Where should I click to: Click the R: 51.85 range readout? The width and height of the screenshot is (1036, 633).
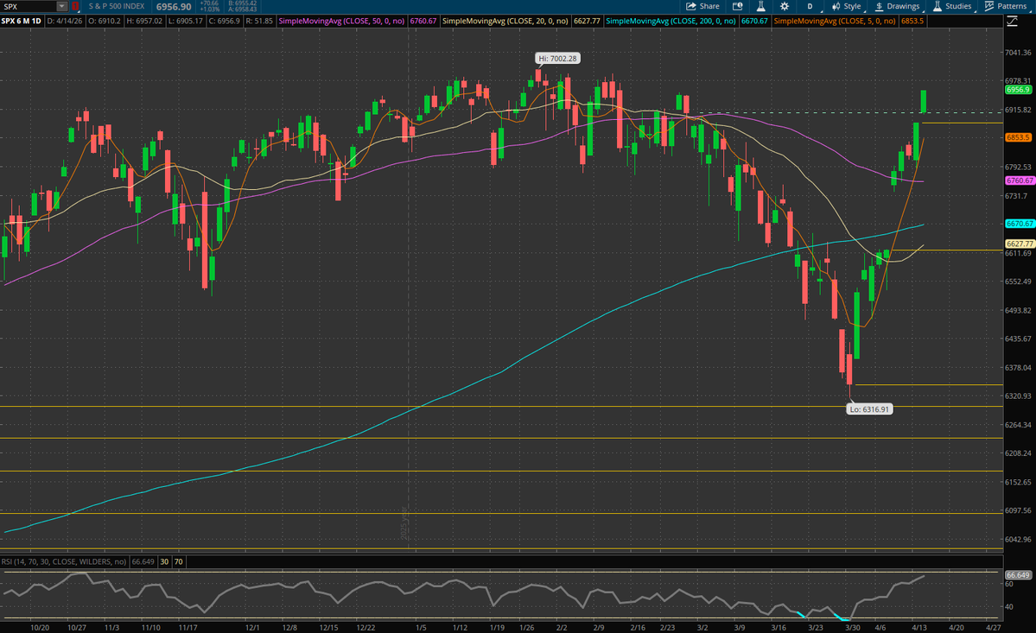[x=259, y=21]
